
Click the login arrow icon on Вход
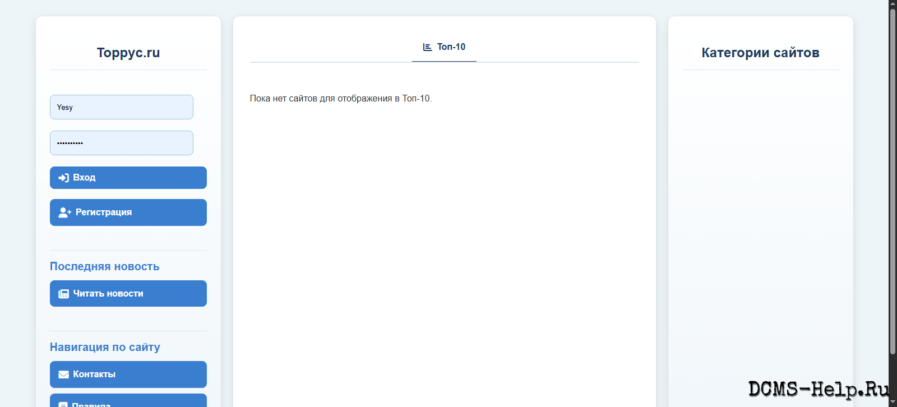coord(63,178)
